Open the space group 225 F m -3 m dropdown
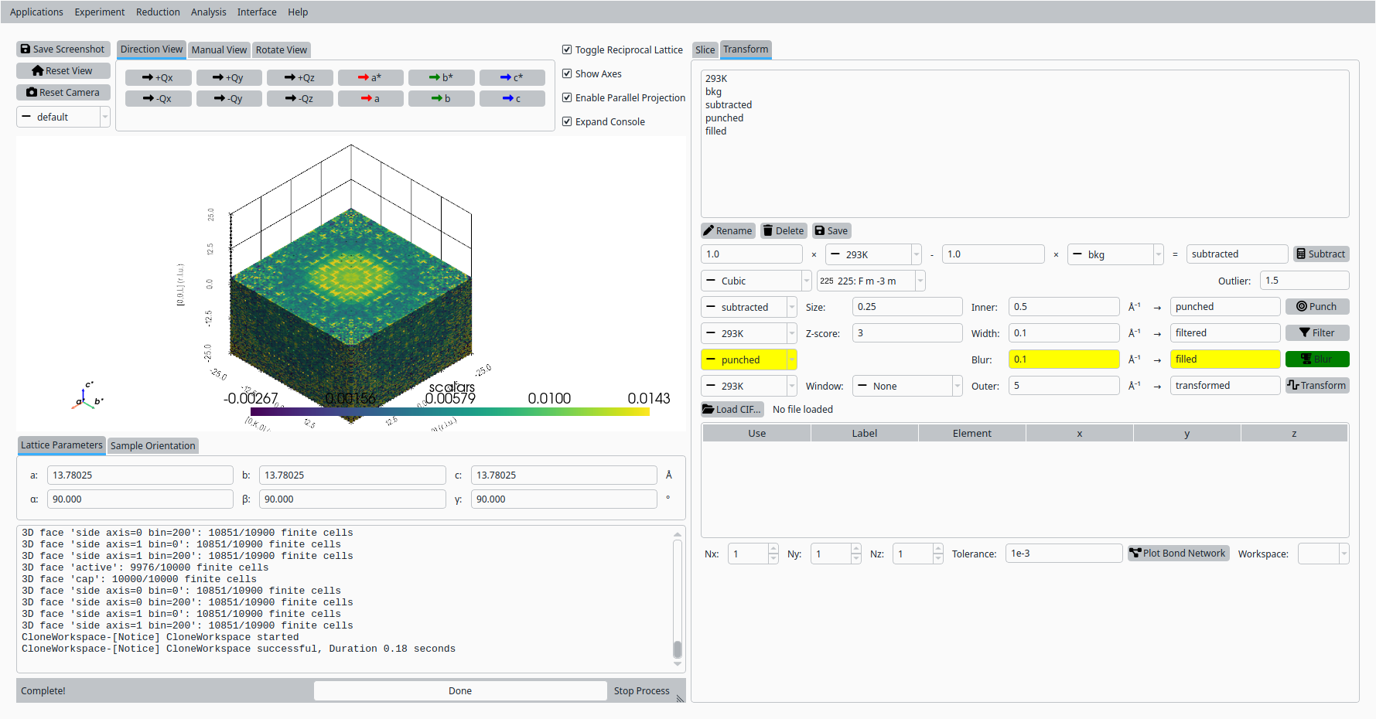 click(871, 281)
